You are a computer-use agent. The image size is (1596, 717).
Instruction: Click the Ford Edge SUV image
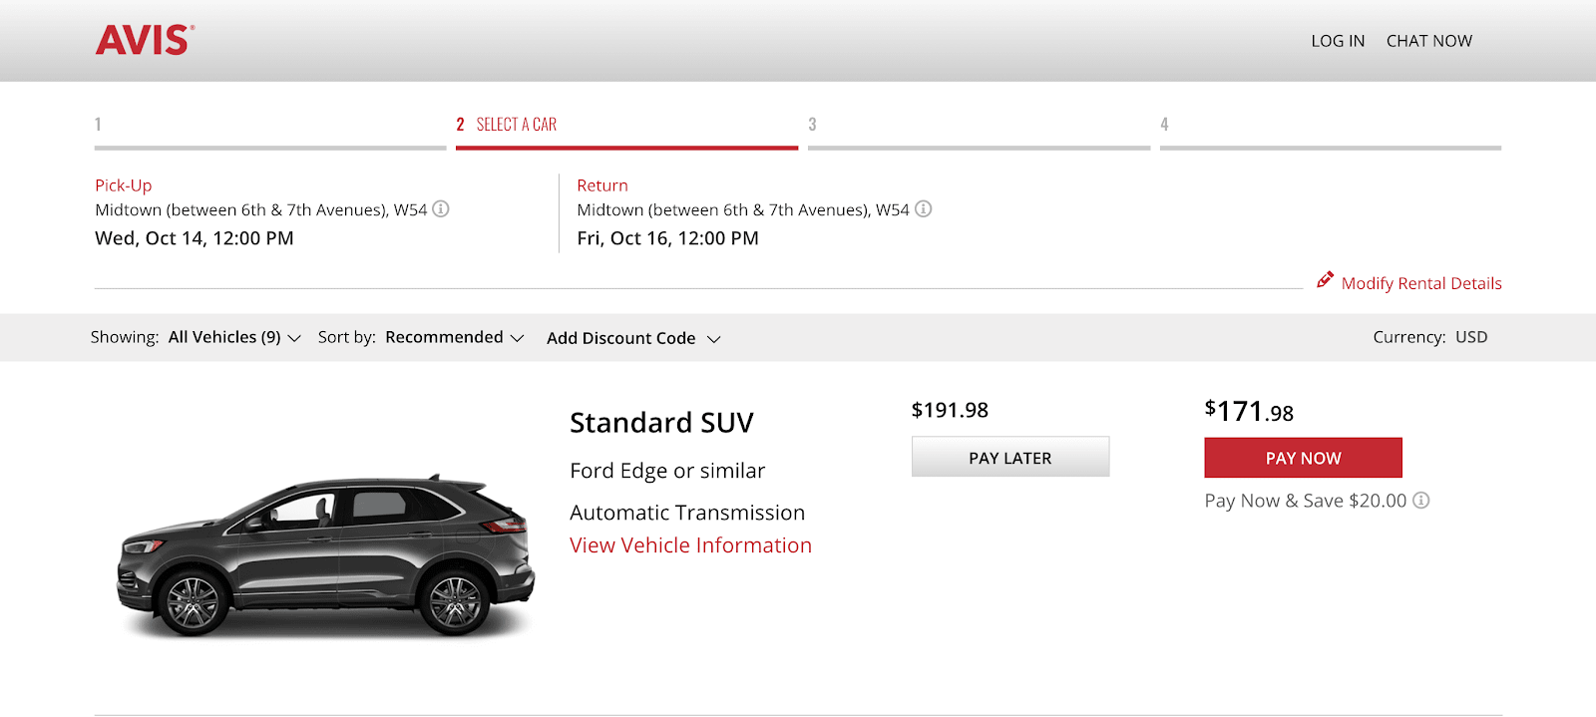coord(326,553)
